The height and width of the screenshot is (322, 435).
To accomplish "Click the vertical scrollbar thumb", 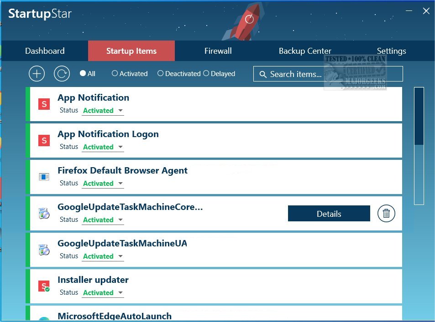I will point(419,116).
